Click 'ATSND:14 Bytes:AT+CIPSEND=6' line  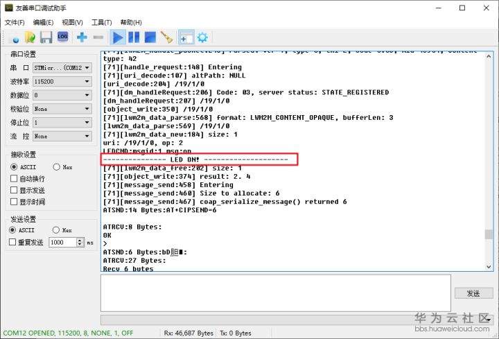point(160,210)
